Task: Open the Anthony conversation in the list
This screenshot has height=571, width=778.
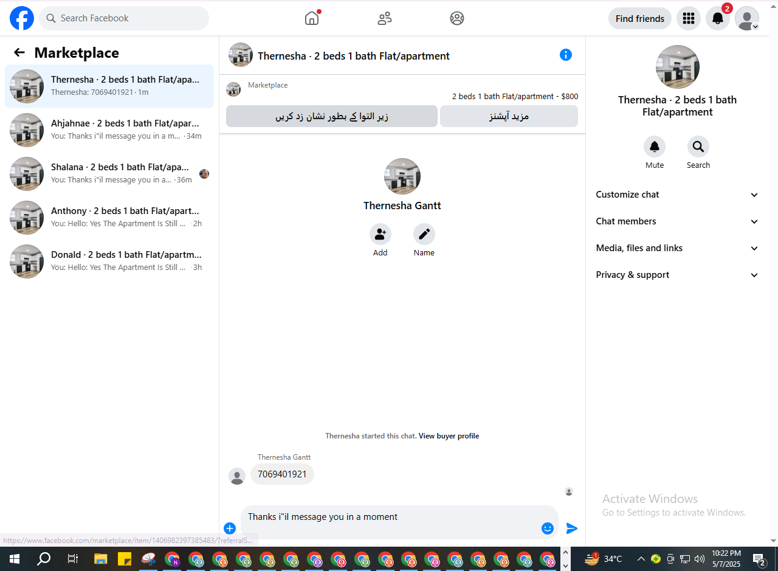Action: point(109,218)
